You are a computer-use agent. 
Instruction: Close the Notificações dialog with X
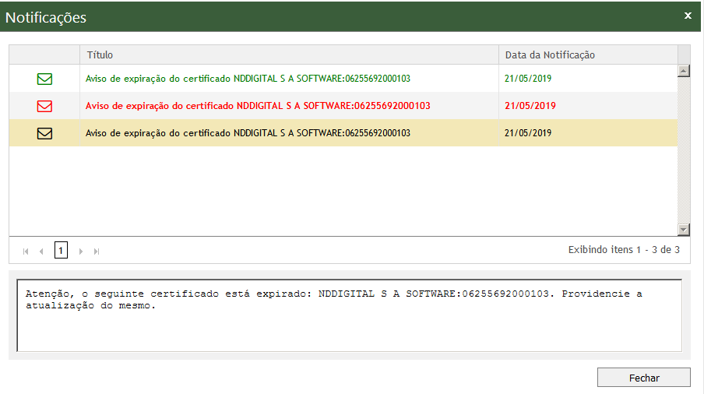tap(688, 16)
